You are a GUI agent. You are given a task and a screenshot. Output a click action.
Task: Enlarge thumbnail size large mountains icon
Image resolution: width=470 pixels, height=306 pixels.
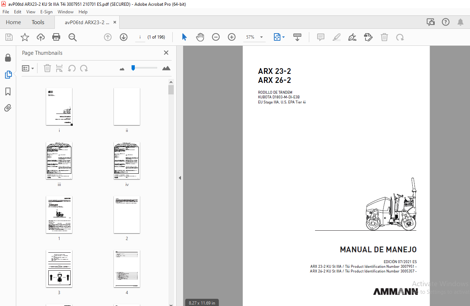(166, 68)
